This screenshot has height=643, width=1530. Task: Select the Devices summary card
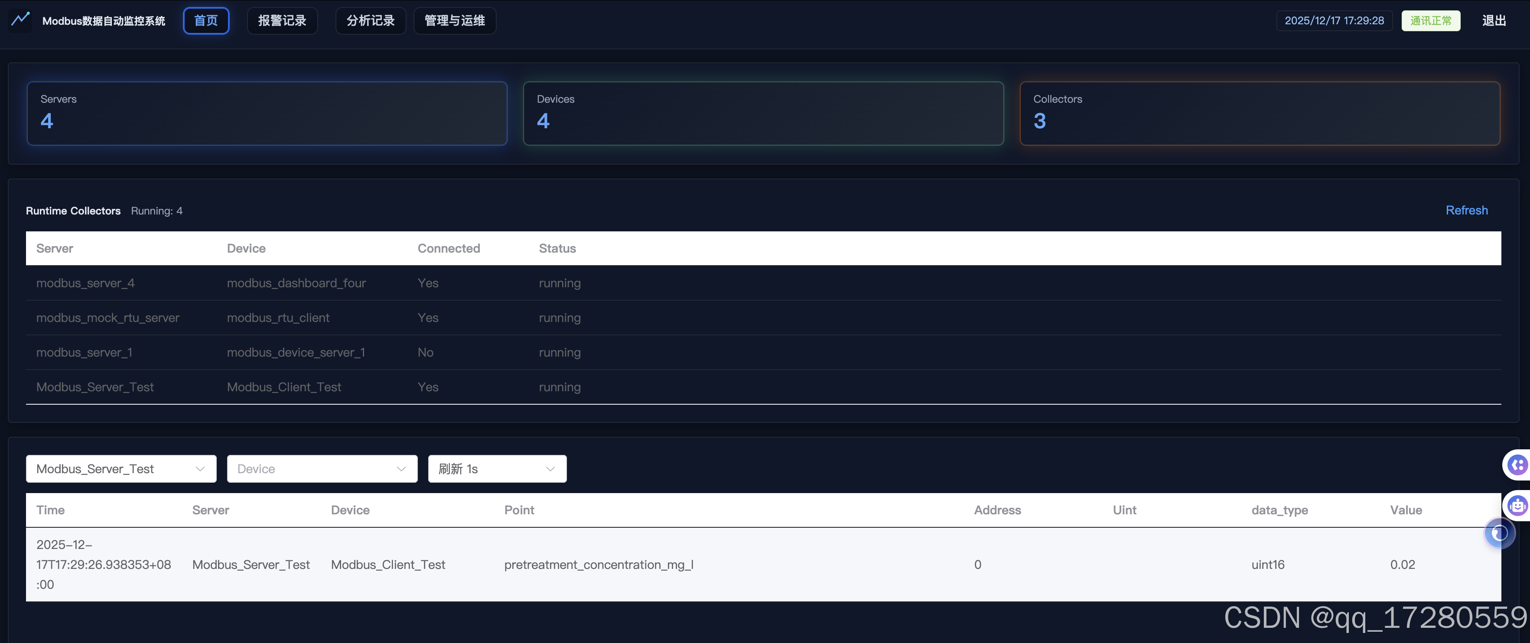(763, 114)
